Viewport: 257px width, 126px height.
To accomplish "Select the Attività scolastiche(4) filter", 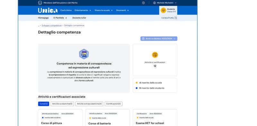I will coord(62,104).
